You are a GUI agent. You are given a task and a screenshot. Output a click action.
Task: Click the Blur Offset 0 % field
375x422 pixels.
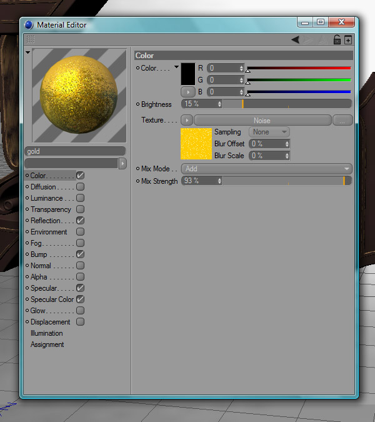point(267,144)
